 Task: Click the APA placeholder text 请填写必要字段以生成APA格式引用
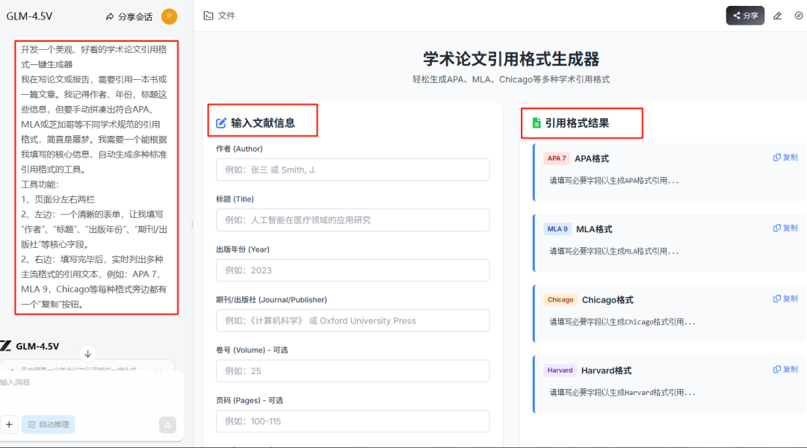614,181
